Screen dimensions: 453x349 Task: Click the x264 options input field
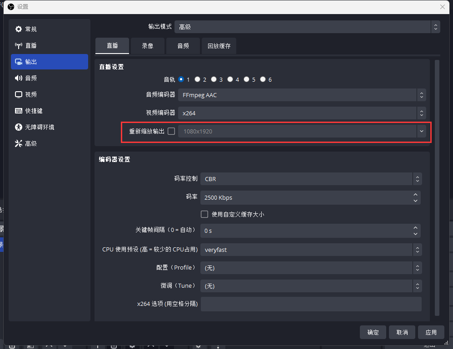[x=310, y=304]
